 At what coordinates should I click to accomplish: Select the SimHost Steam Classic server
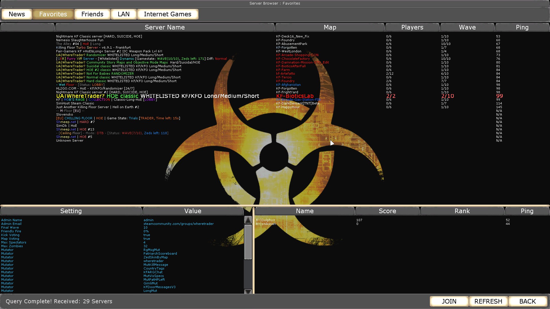pyautogui.click(x=75, y=103)
